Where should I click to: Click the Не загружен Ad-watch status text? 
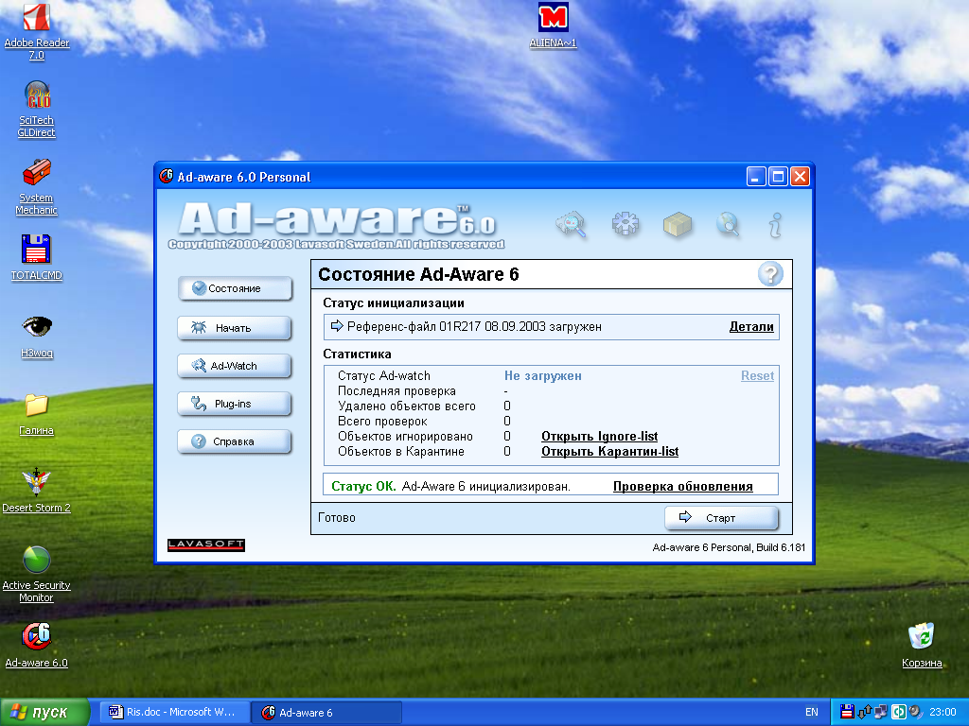coord(542,375)
